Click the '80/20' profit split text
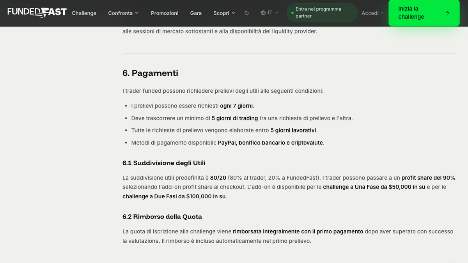Screen dimensions: 468x263 click(x=218, y=178)
